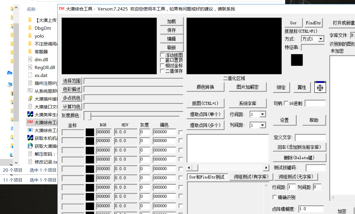Select the 获取大漠插件 globe icon
355x214 pixels.
pos(30,146)
